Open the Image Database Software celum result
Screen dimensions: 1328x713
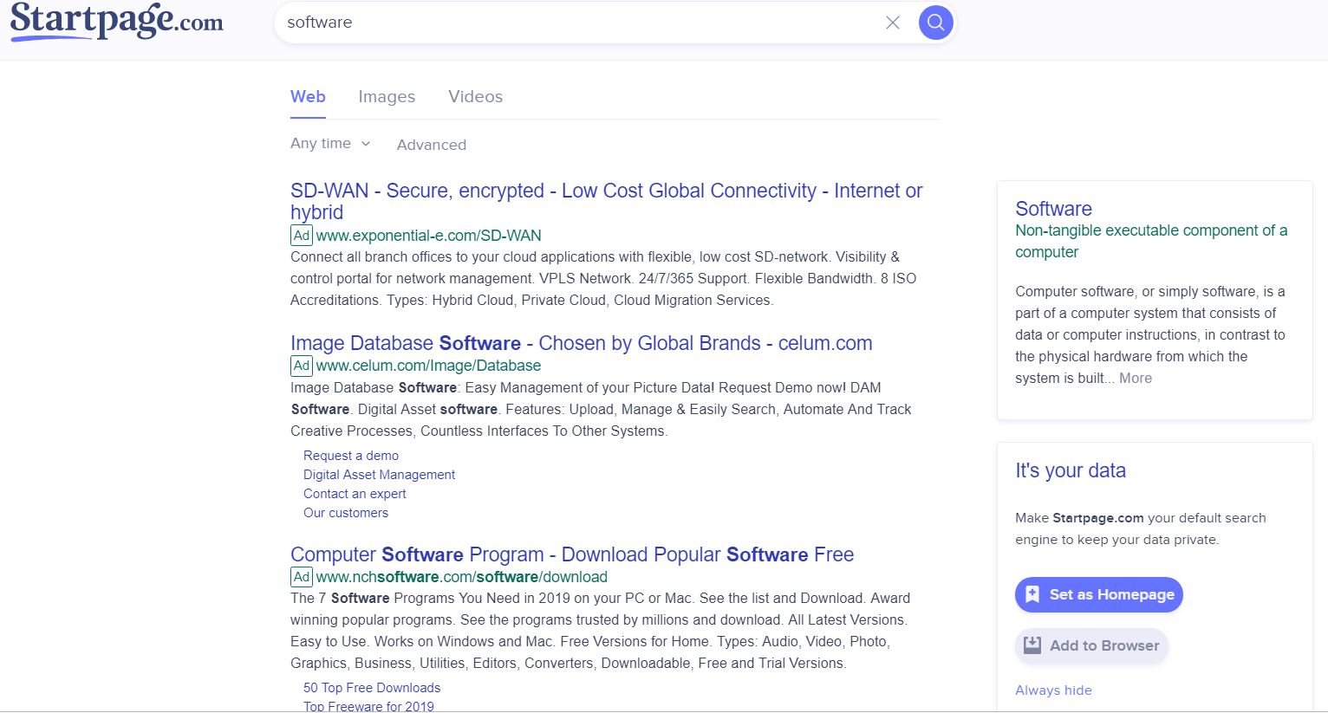tap(581, 343)
